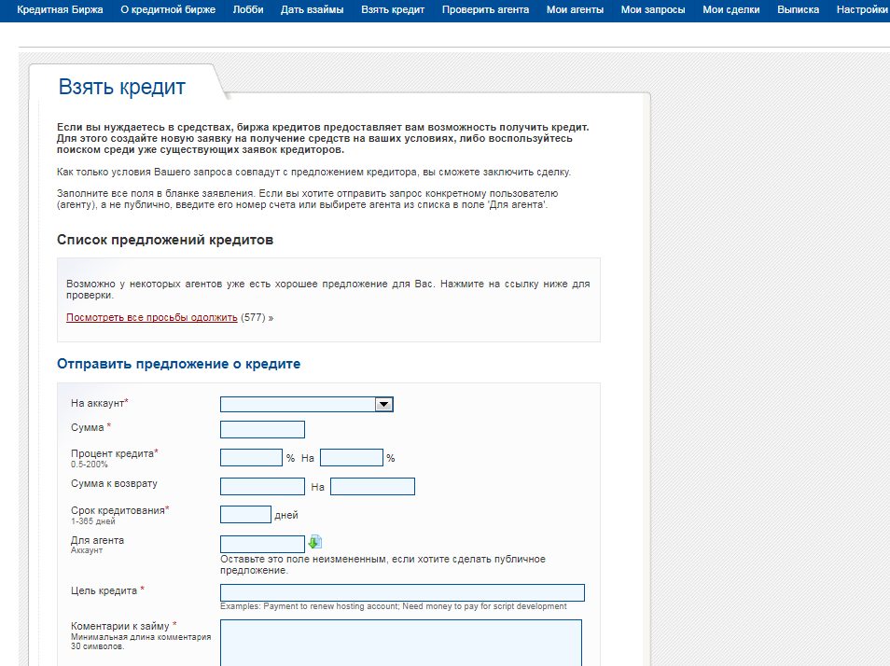Screen dimensions: 890x666
Task: Click the first Сумма к возврату field
Action: [262, 487]
